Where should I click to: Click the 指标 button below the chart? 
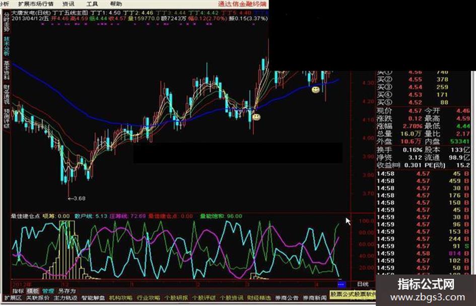[x=18, y=291]
